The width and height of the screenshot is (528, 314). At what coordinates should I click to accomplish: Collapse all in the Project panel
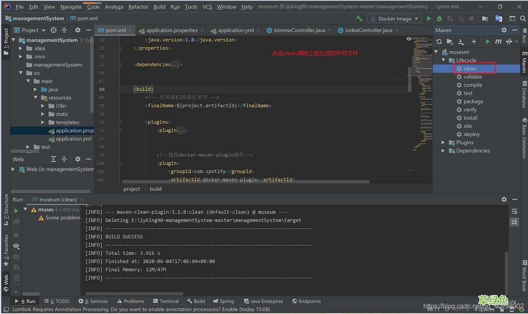coord(64,30)
